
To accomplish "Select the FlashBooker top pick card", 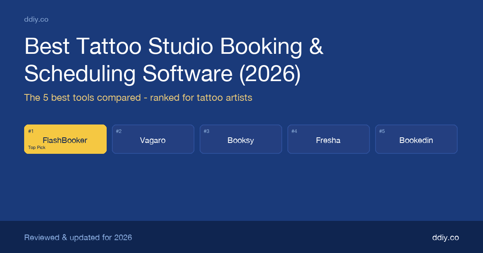I will (65, 139).
